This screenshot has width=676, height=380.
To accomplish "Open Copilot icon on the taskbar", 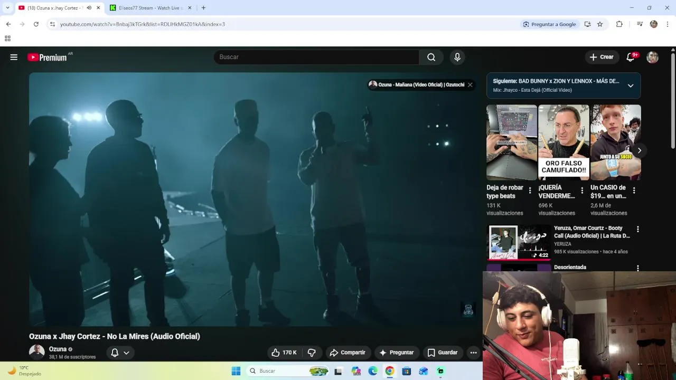I will tap(356, 371).
